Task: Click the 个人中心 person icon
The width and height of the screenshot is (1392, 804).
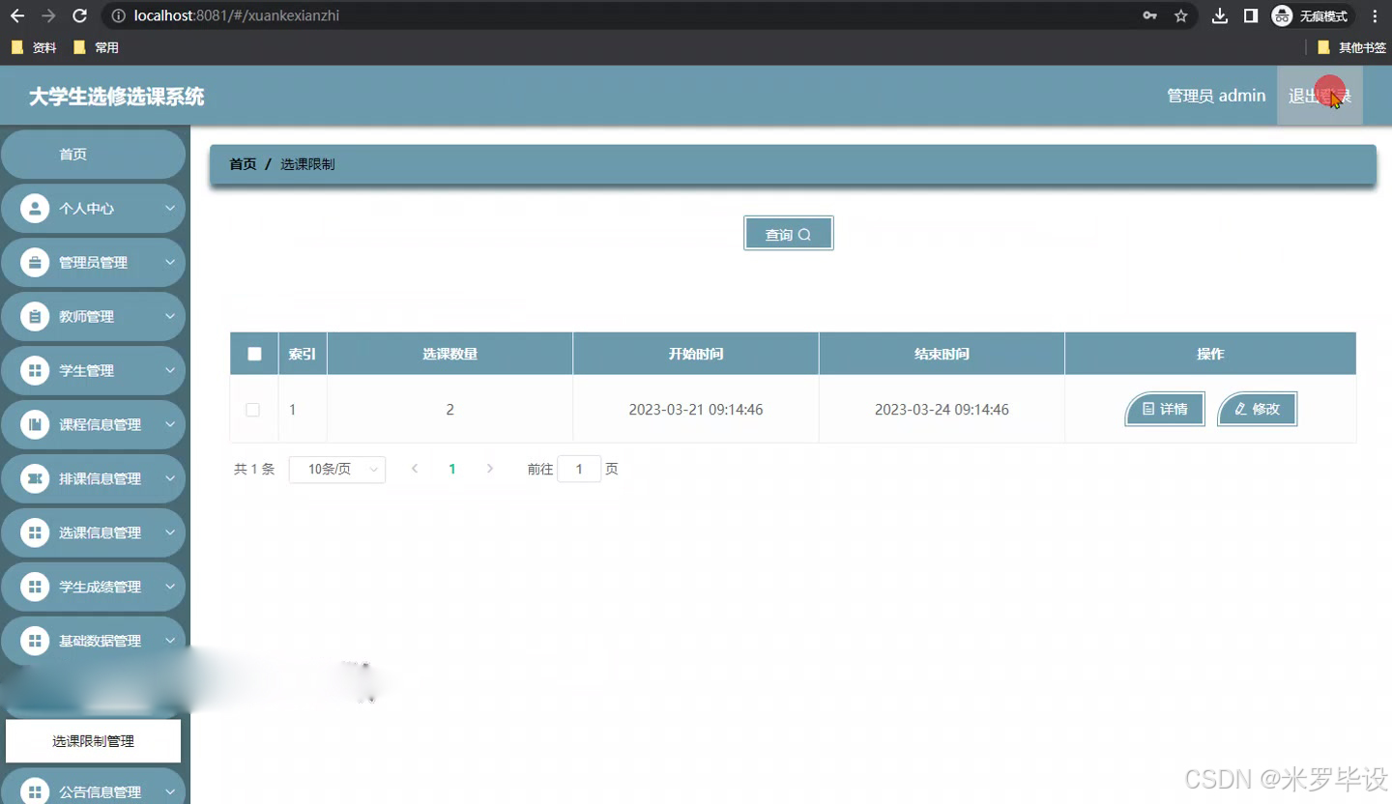Action: pos(35,208)
